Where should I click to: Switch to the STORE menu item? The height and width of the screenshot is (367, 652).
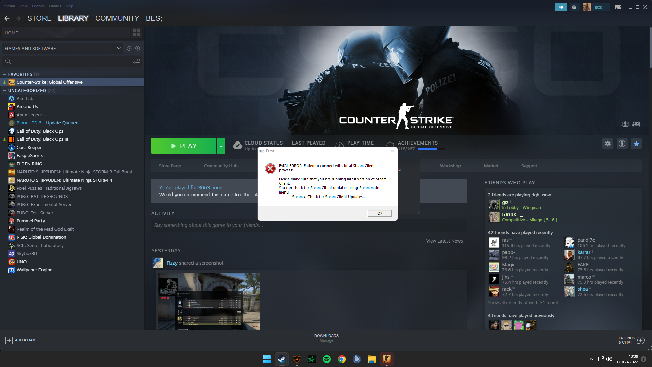click(39, 18)
